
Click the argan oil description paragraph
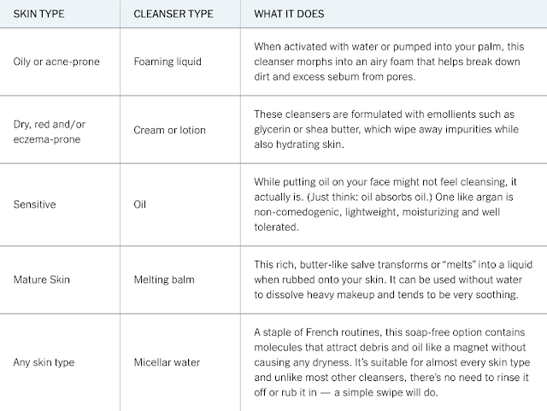click(385, 204)
